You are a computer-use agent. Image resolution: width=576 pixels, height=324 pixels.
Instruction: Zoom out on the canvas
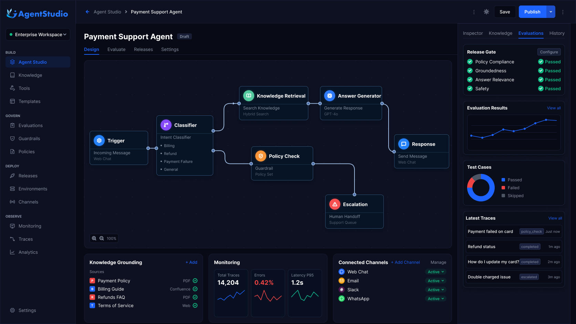[102, 238]
